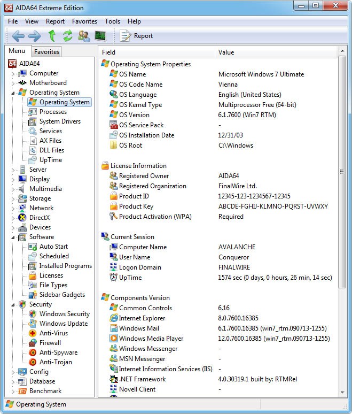352x414 pixels.
Task: Expand the Network tree node
Action: click(13, 209)
